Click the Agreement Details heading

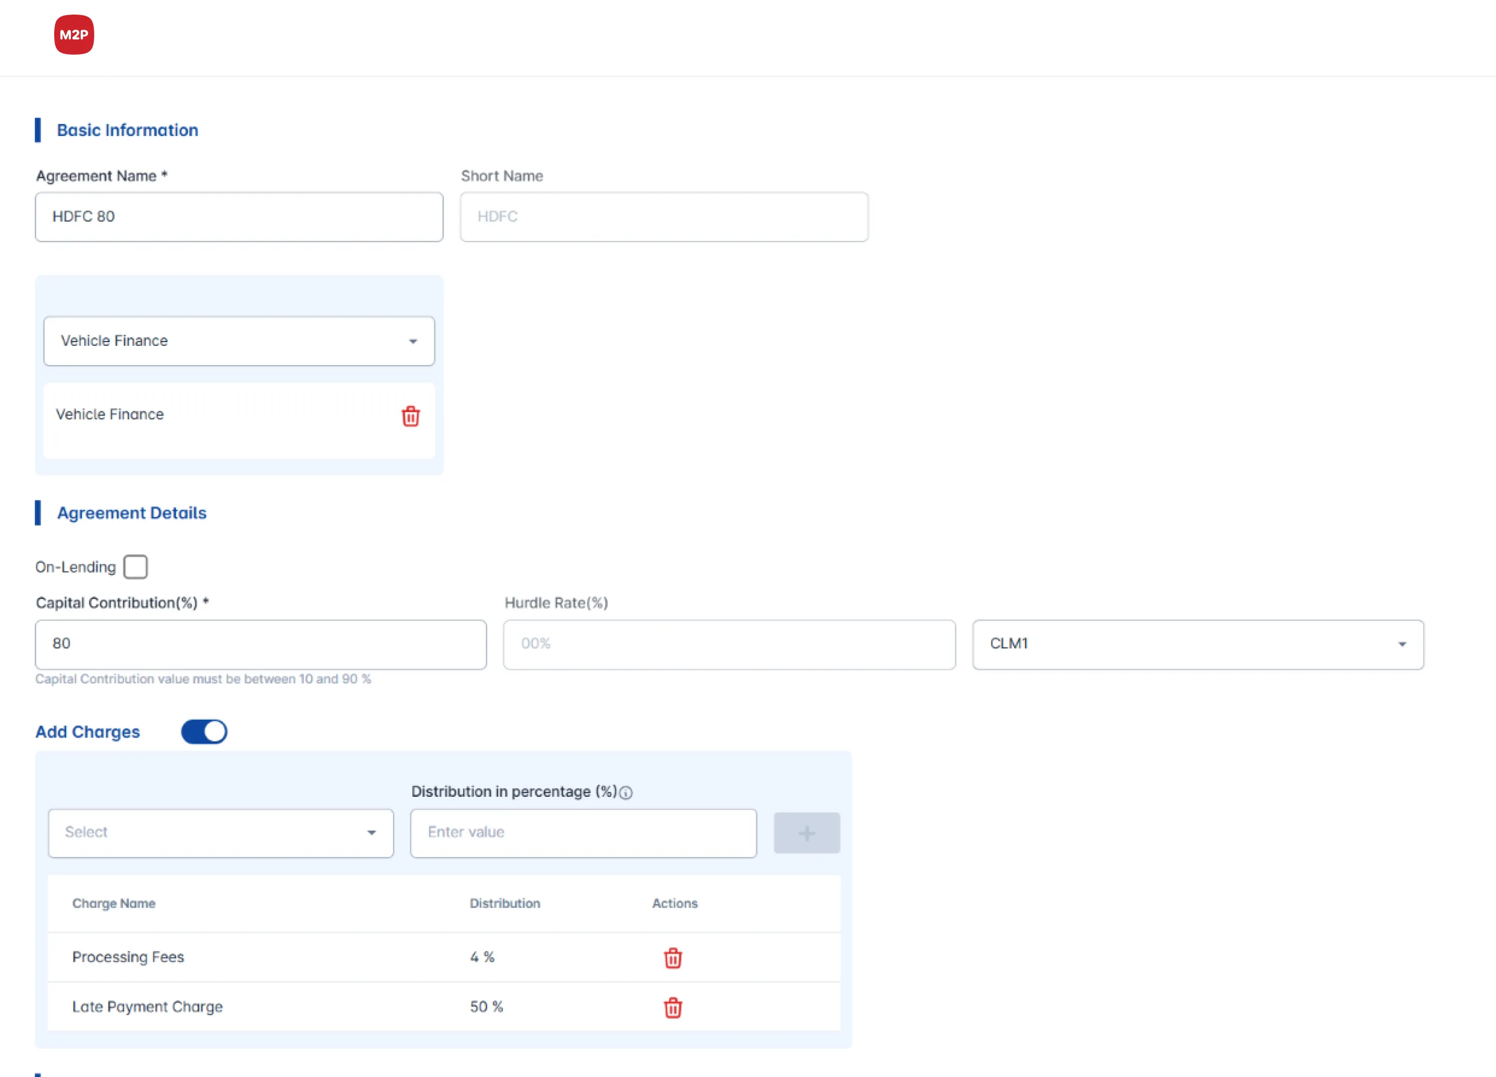tap(131, 512)
